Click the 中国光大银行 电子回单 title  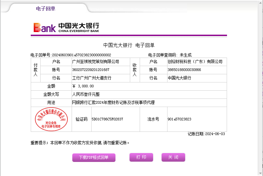[x=129, y=45]
